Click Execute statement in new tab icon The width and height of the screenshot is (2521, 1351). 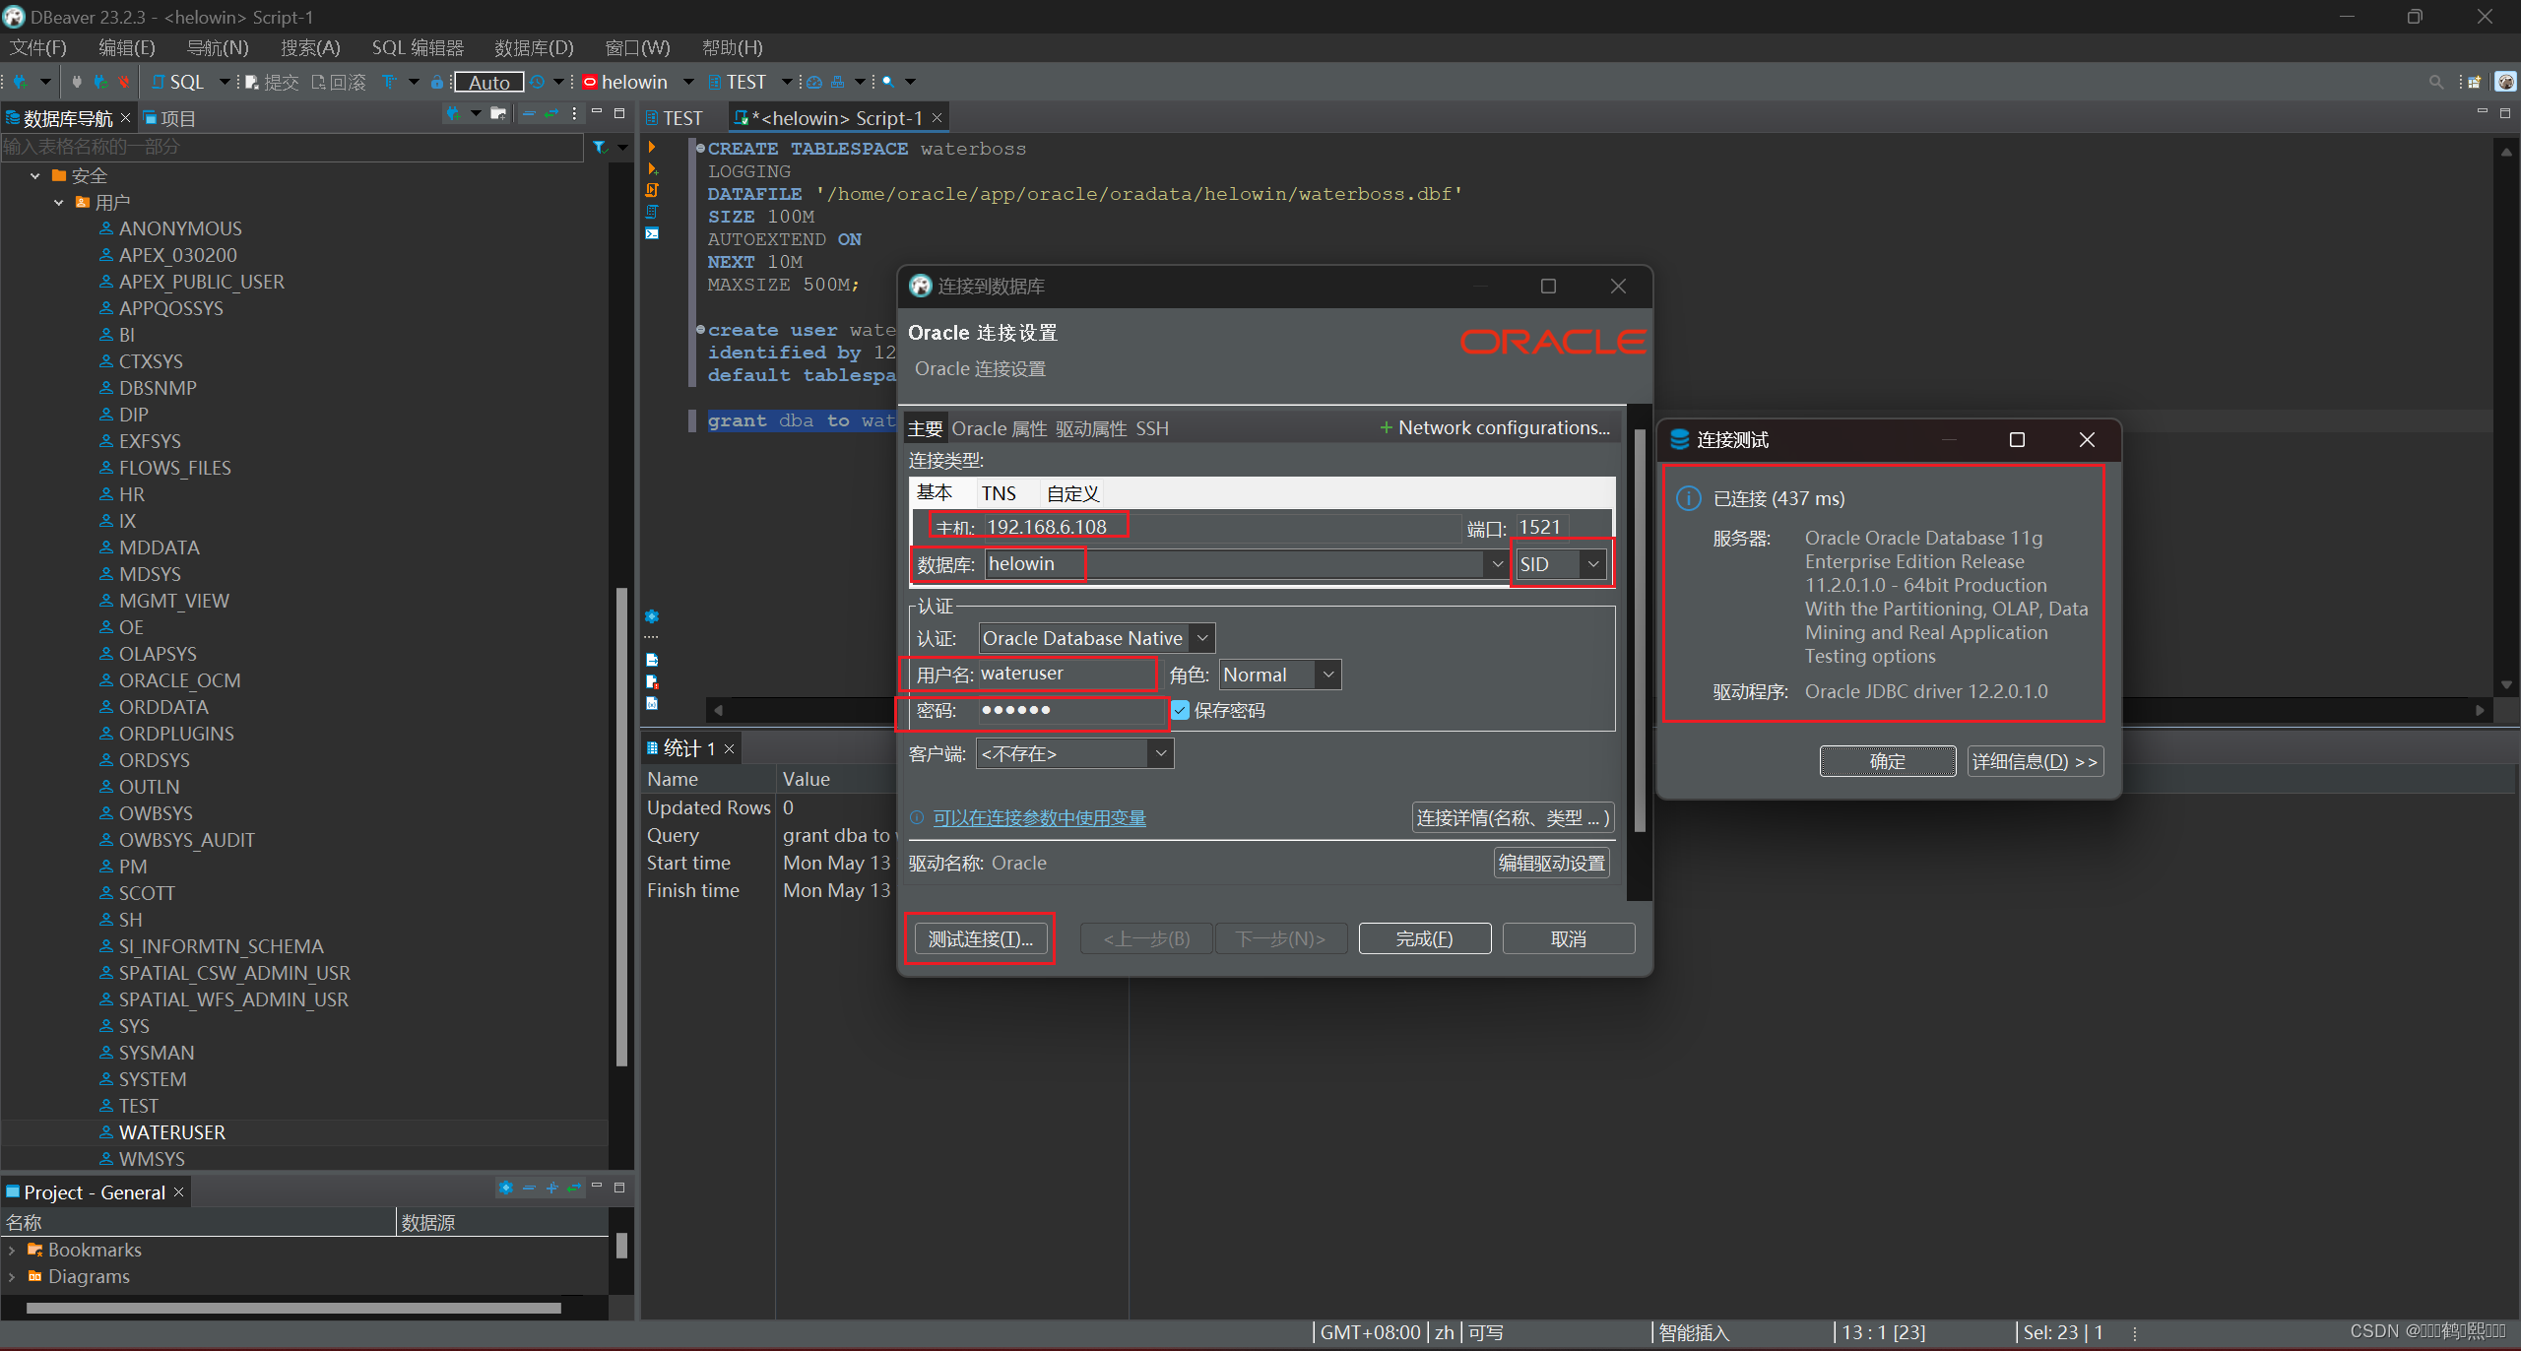pyautogui.click(x=652, y=168)
